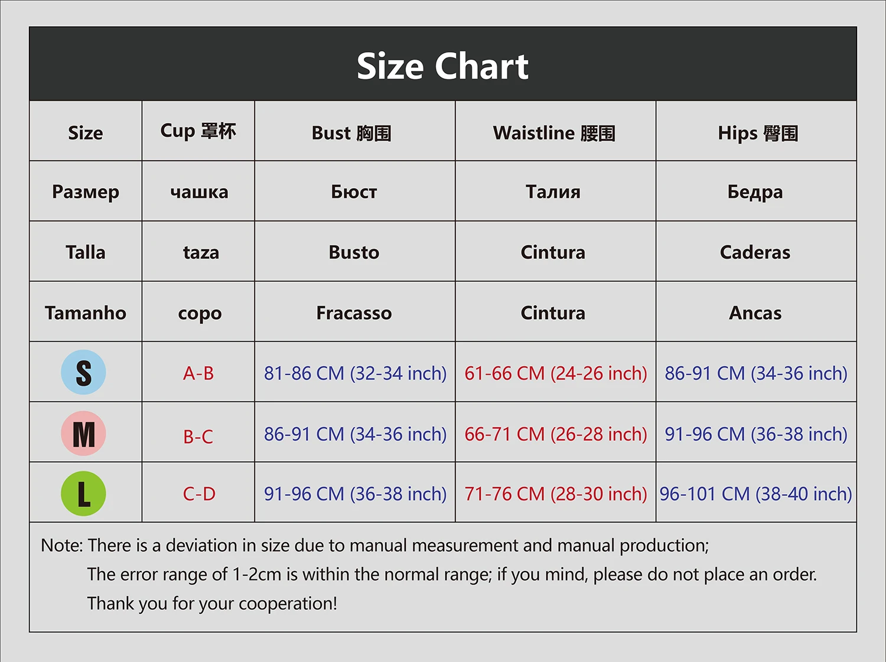Click the B-C cup value

[198, 437]
